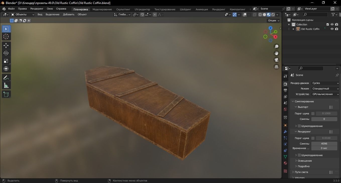The height and width of the screenshot is (183, 341).
Task: Hide Old Rustic Coffin via eye icon
Action: point(332,29)
